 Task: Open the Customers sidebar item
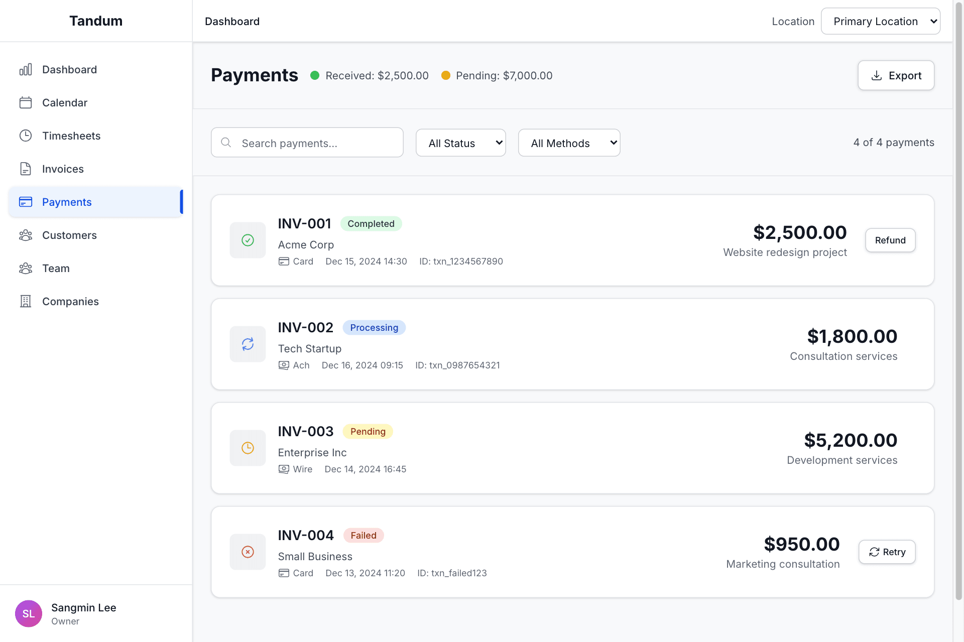pos(69,235)
